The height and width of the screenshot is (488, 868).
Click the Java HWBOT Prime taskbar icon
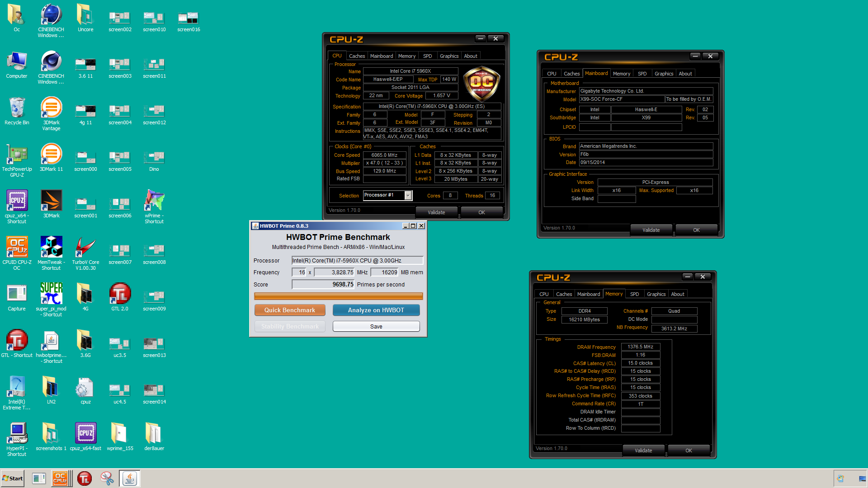pyautogui.click(x=130, y=478)
